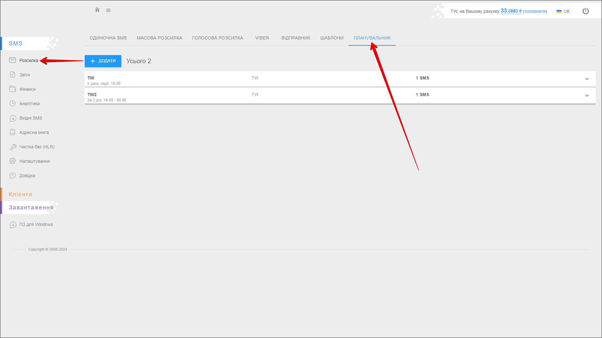Switch to the Шаблони tab

[332, 38]
